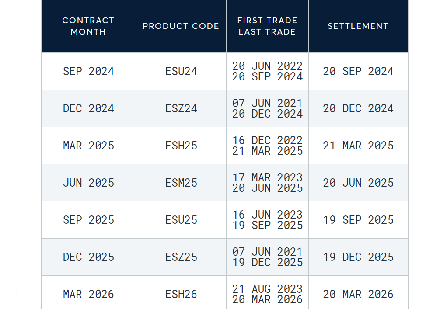The image size is (447, 309).
Task: Select the ESH25 product code cell
Action: coord(181,146)
